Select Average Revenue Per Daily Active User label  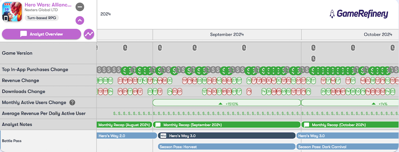click(x=44, y=114)
